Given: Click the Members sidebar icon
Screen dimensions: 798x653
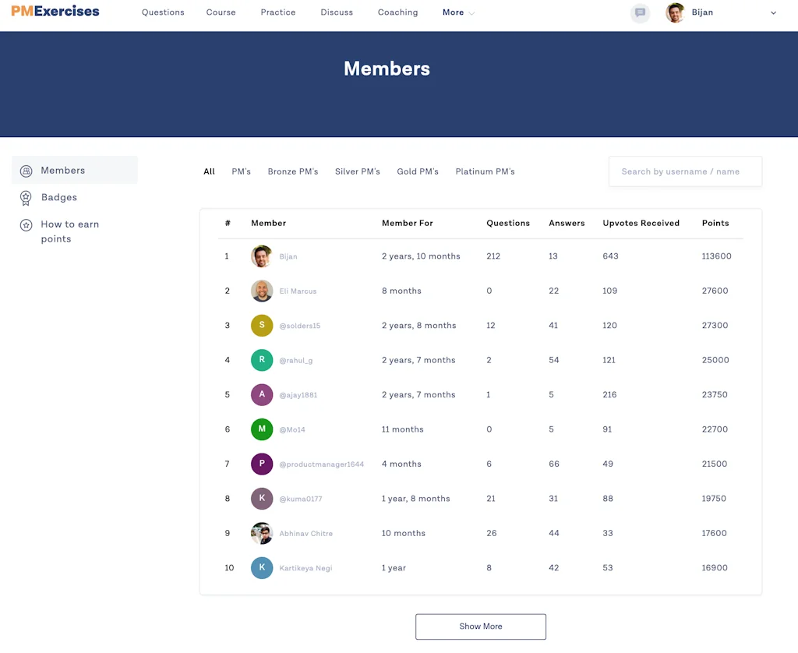Looking at the screenshot, I should point(25,170).
